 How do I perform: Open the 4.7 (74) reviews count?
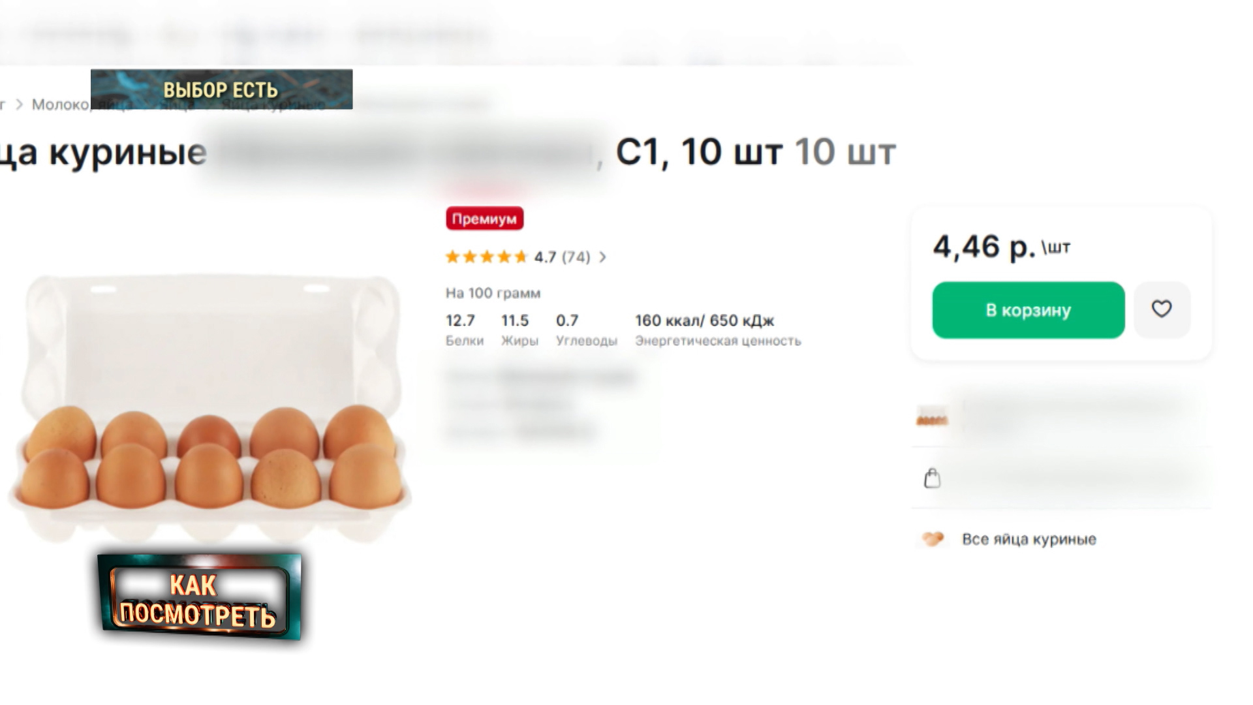tap(562, 257)
